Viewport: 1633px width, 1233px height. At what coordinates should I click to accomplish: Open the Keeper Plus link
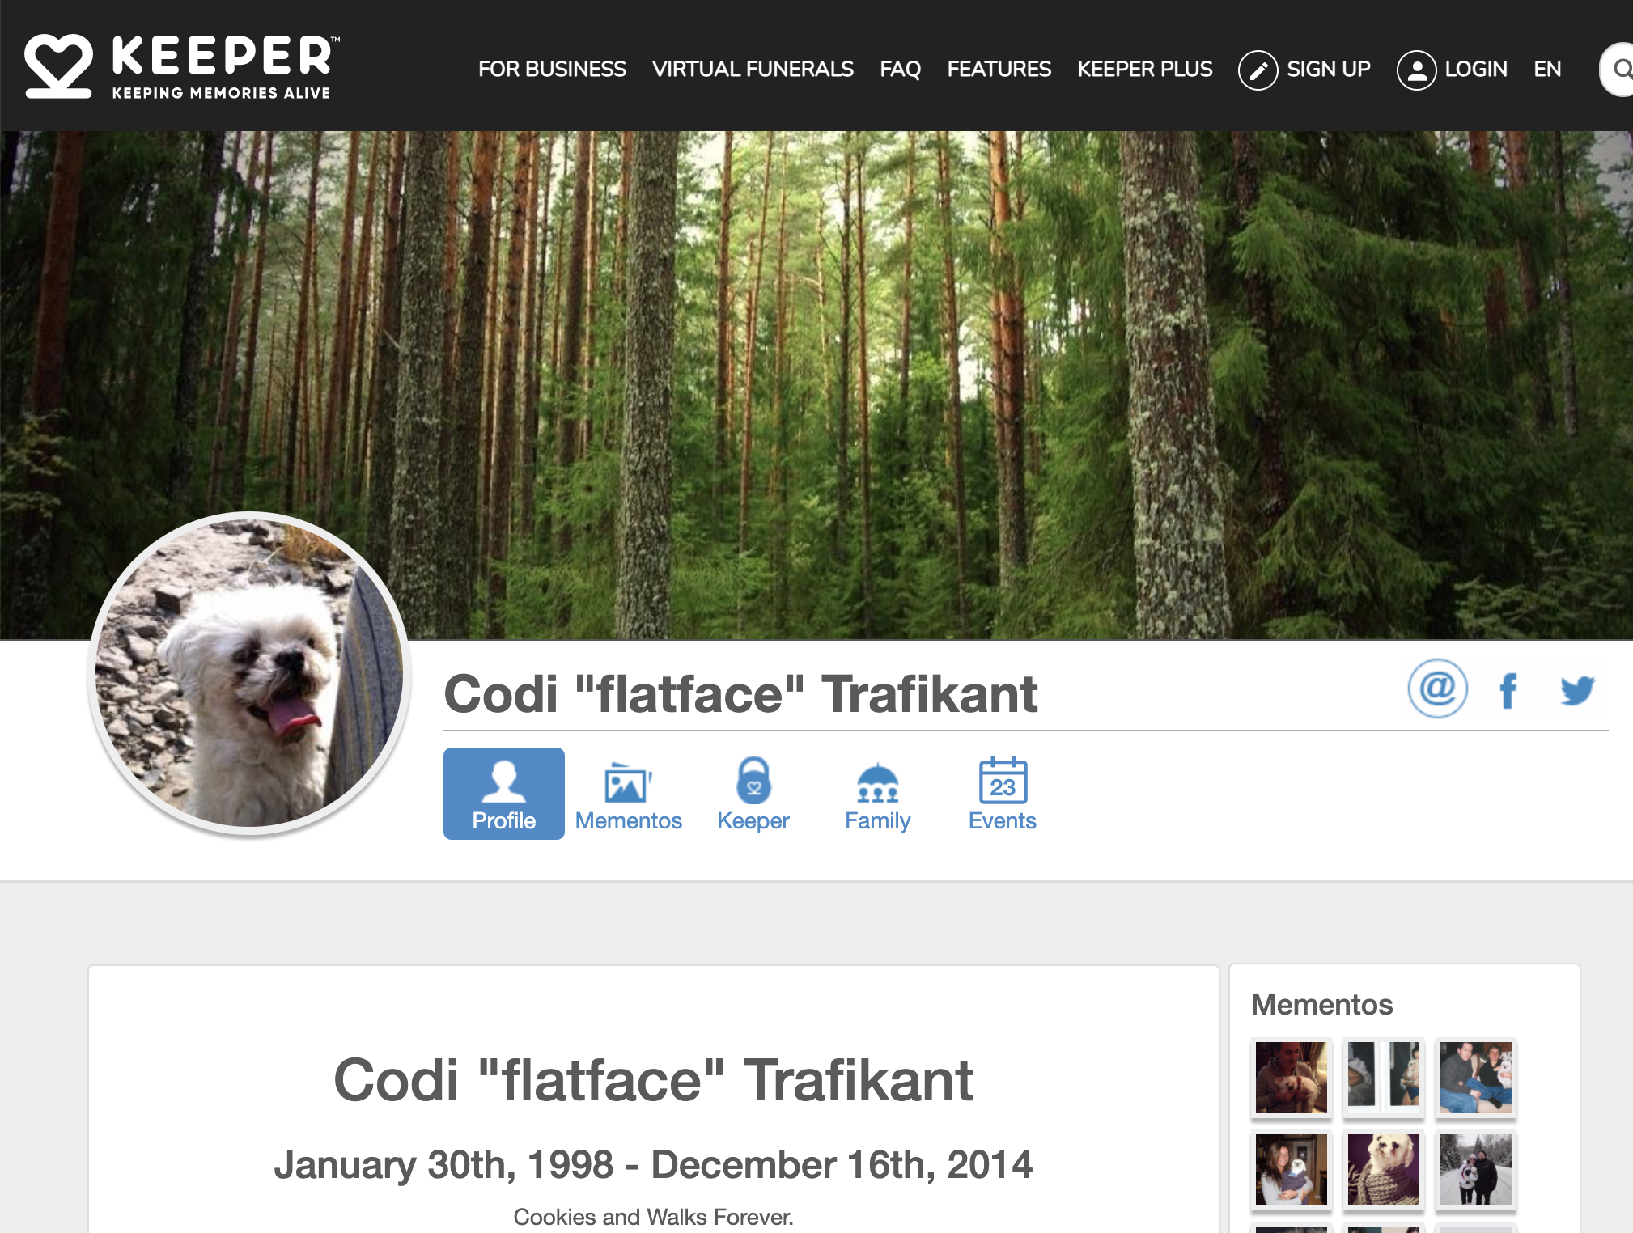[1144, 70]
